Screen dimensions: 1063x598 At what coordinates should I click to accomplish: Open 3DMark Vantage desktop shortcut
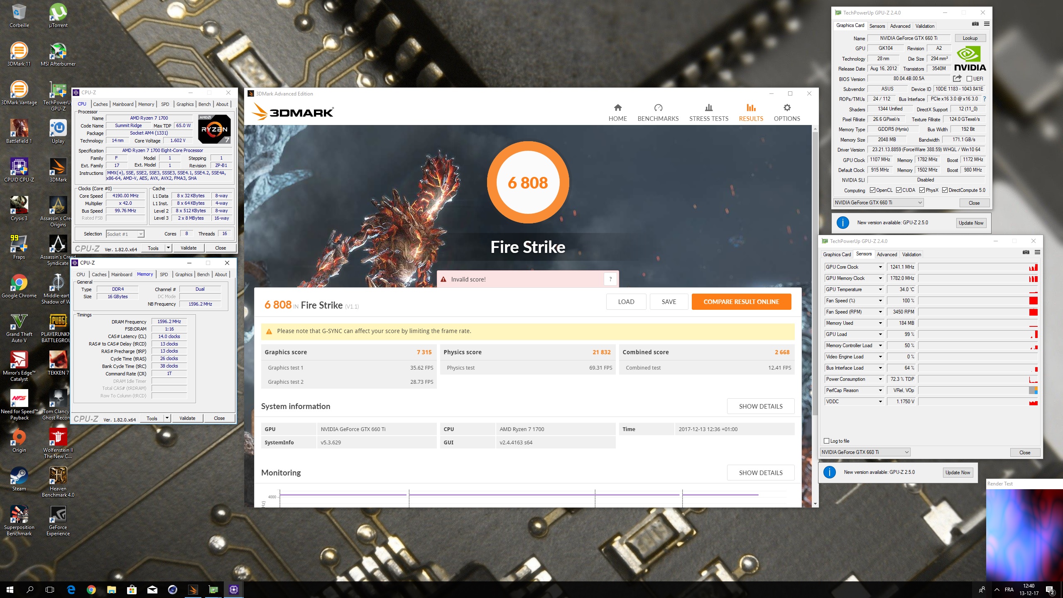click(19, 93)
